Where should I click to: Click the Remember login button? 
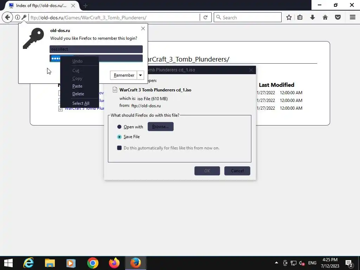click(124, 75)
